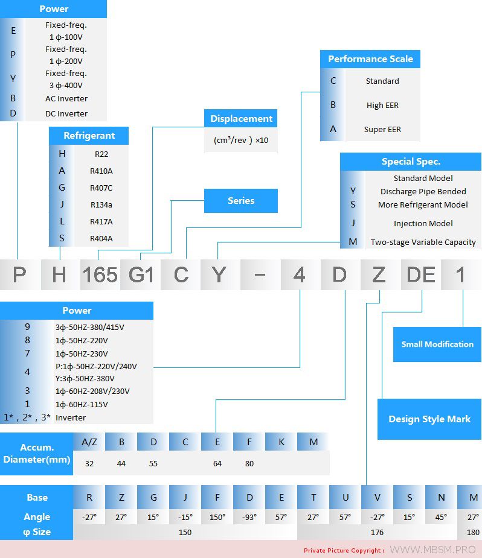Open the WWW.MBSM.PRO watermark link
The image size is (482, 558).
432,550
